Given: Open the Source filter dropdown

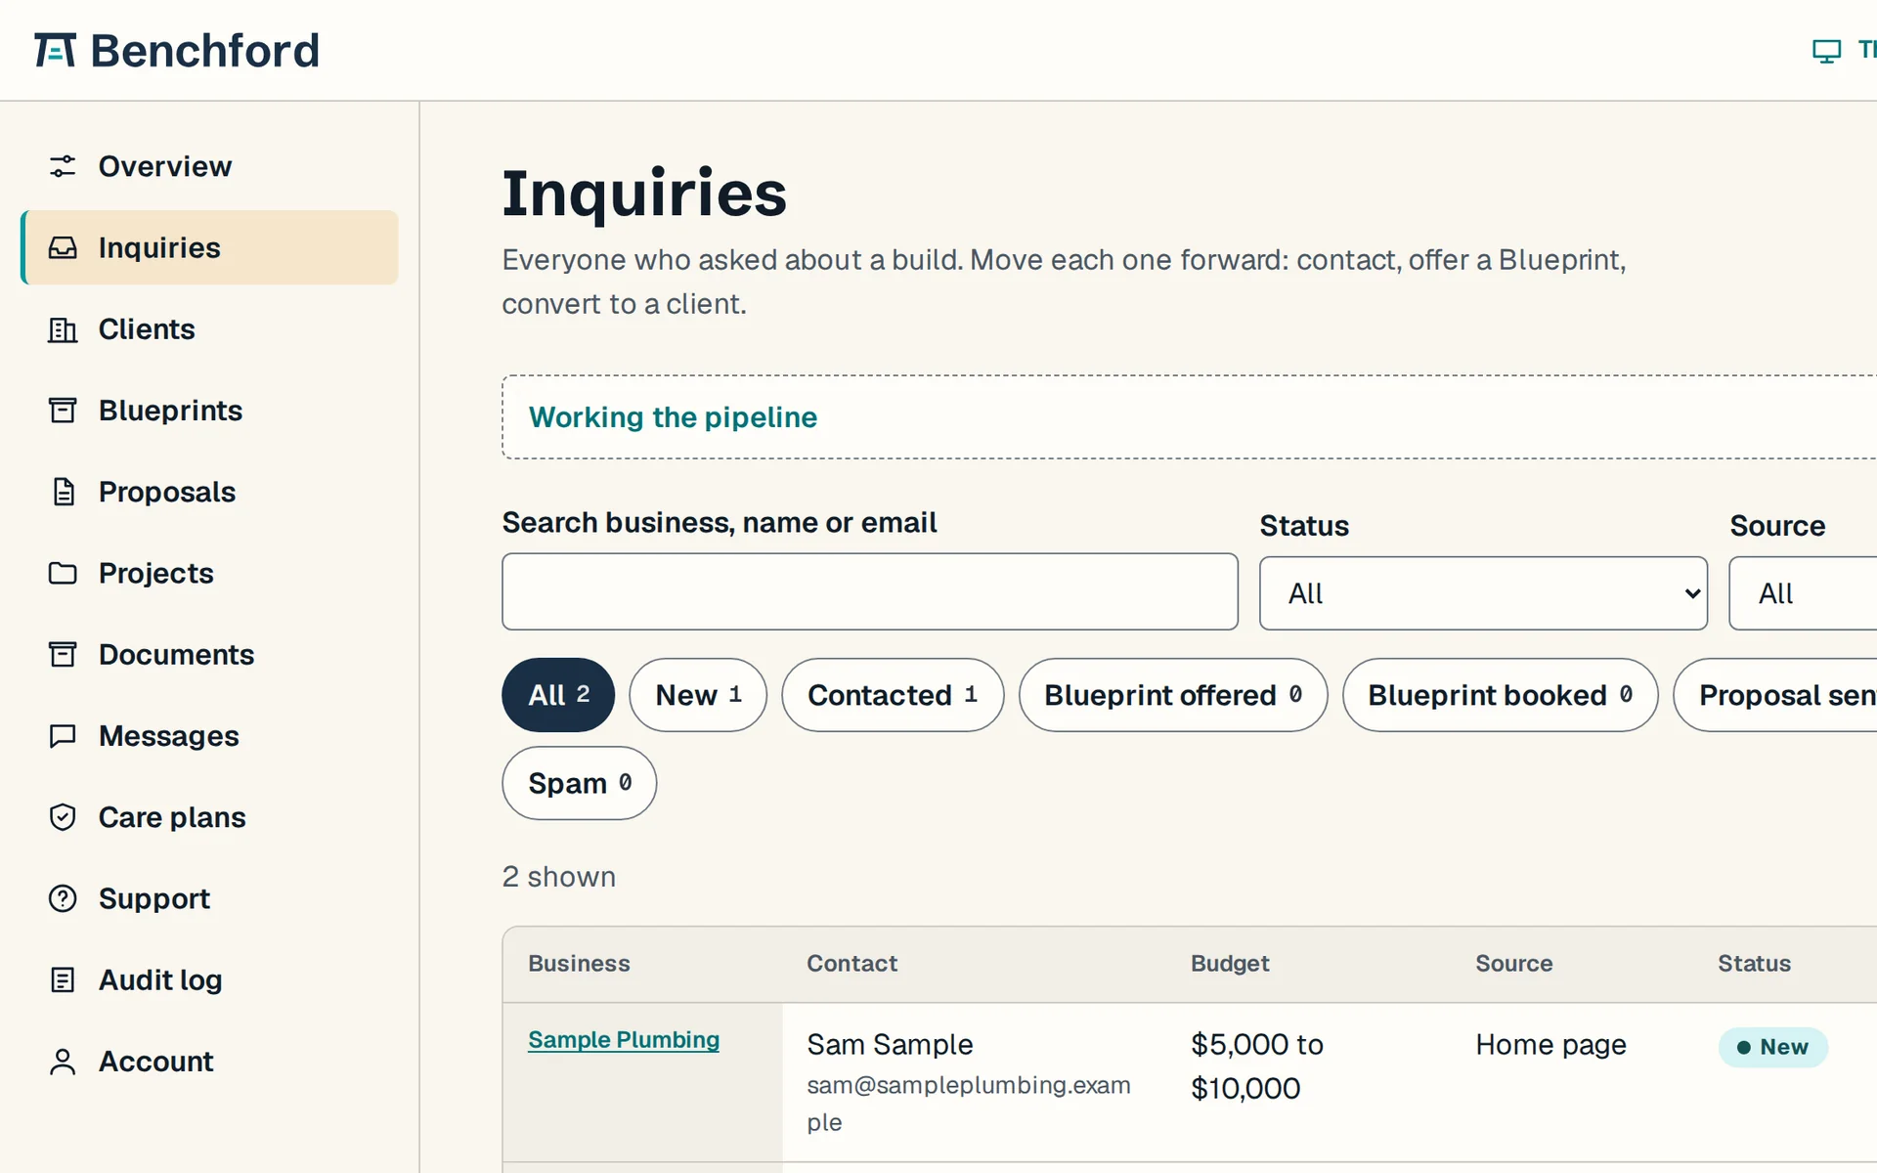Looking at the screenshot, I should click(1803, 593).
